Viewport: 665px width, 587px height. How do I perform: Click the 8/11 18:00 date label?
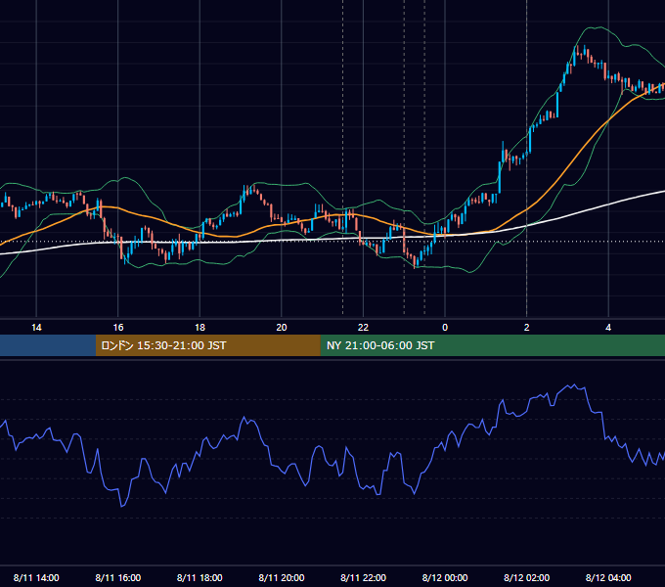(199, 577)
